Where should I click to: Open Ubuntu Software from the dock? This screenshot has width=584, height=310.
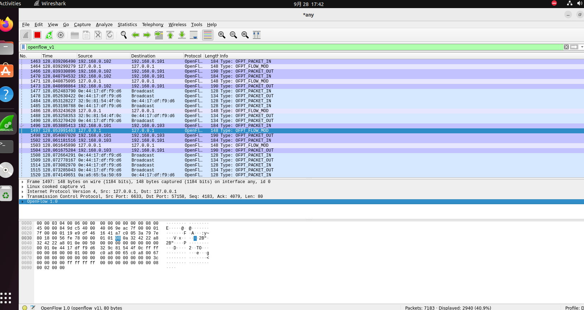coord(6,71)
